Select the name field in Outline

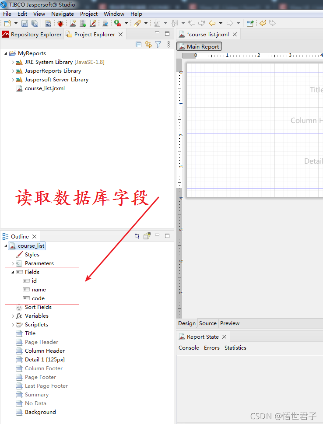[x=39, y=290]
